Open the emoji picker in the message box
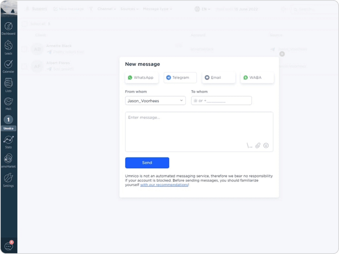 click(x=266, y=145)
